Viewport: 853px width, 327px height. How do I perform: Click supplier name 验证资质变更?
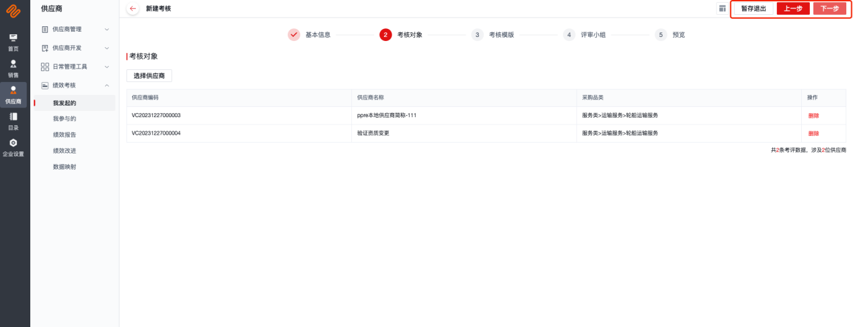tap(373, 133)
